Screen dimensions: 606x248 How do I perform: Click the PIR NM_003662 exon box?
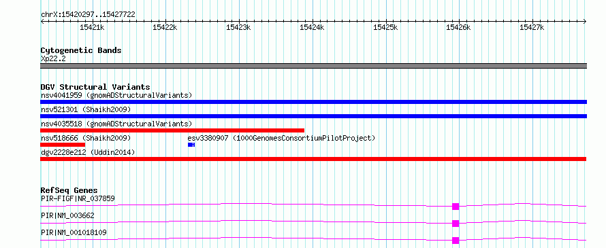456,224
